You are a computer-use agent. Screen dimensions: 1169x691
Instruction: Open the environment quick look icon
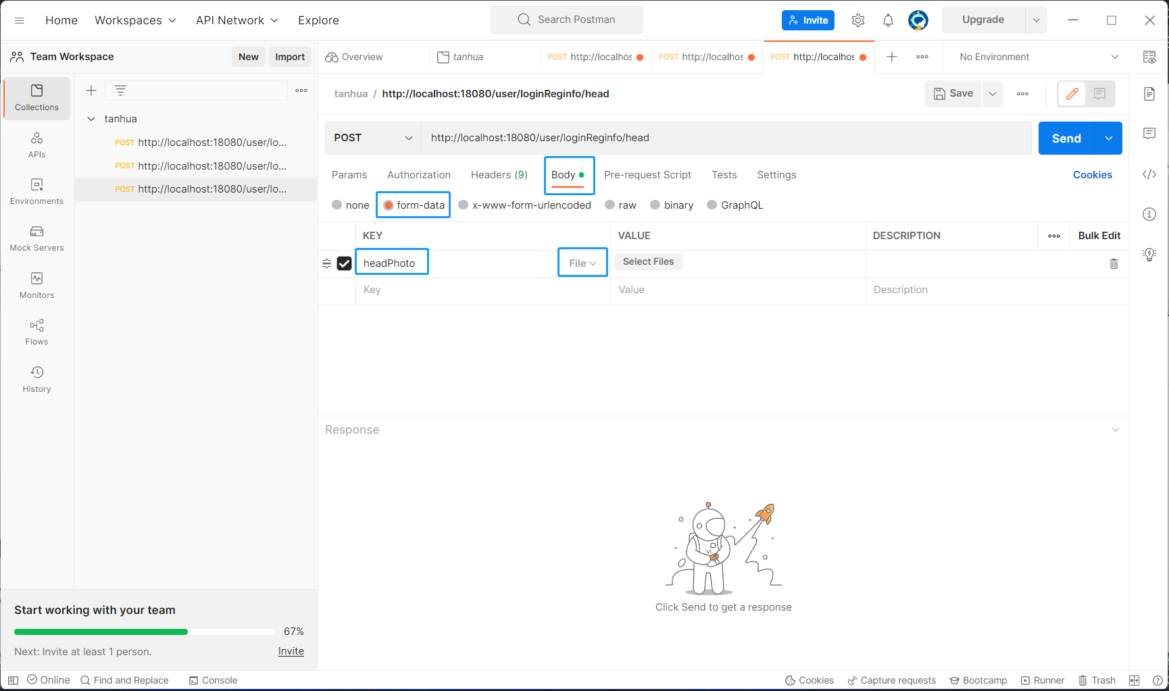click(x=1149, y=57)
